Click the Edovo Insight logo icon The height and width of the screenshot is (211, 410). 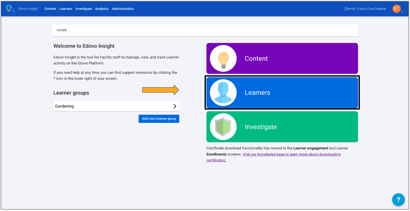pos(10,9)
